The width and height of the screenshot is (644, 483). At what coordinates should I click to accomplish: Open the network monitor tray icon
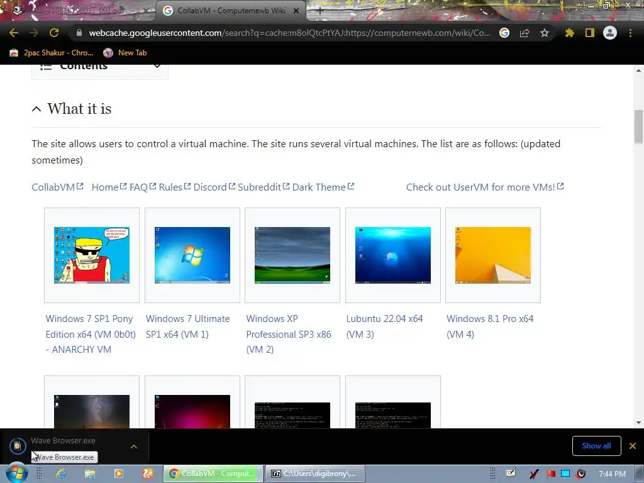click(x=565, y=474)
